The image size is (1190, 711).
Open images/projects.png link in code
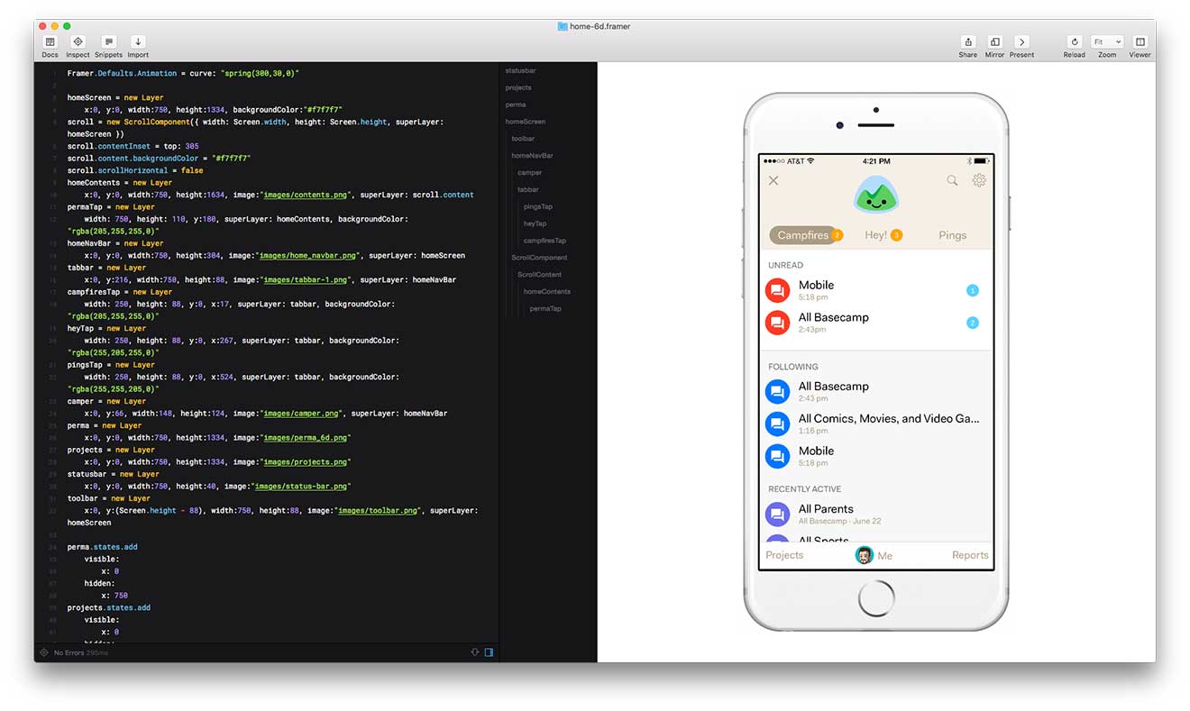305,462
